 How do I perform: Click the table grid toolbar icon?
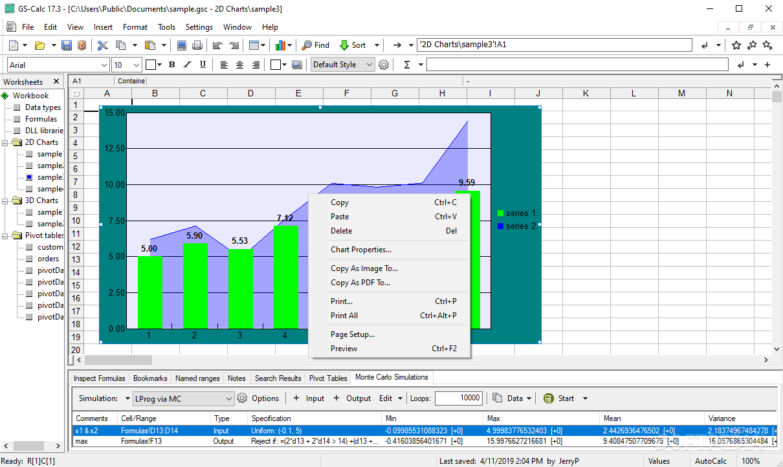point(254,45)
